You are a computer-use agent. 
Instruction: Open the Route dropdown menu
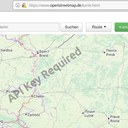pyautogui.click(x=99, y=27)
